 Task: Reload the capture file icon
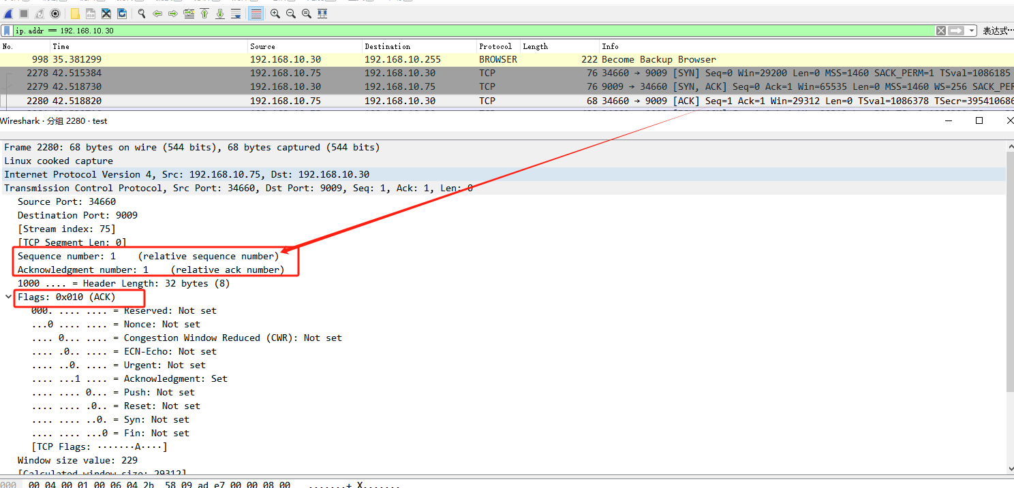(x=122, y=14)
